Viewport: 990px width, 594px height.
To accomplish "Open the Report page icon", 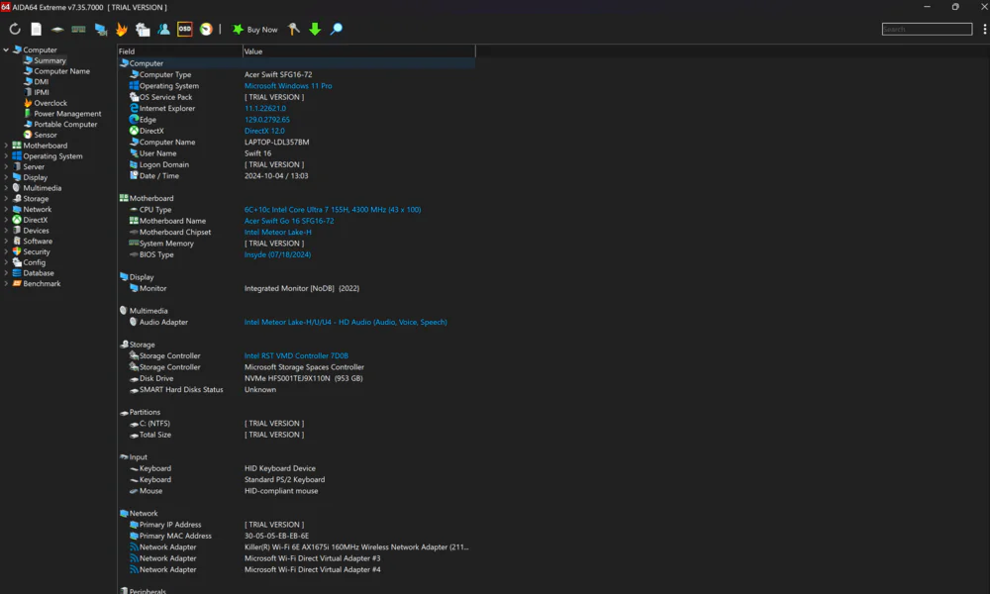I will point(36,29).
